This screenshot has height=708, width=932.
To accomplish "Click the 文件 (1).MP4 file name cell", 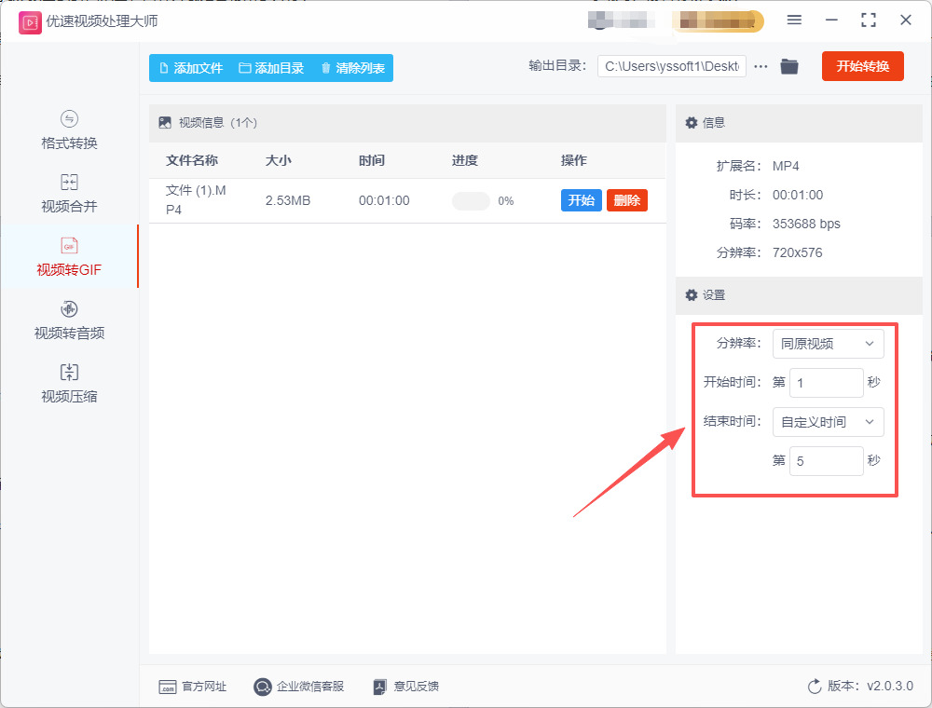I will [196, 200].
